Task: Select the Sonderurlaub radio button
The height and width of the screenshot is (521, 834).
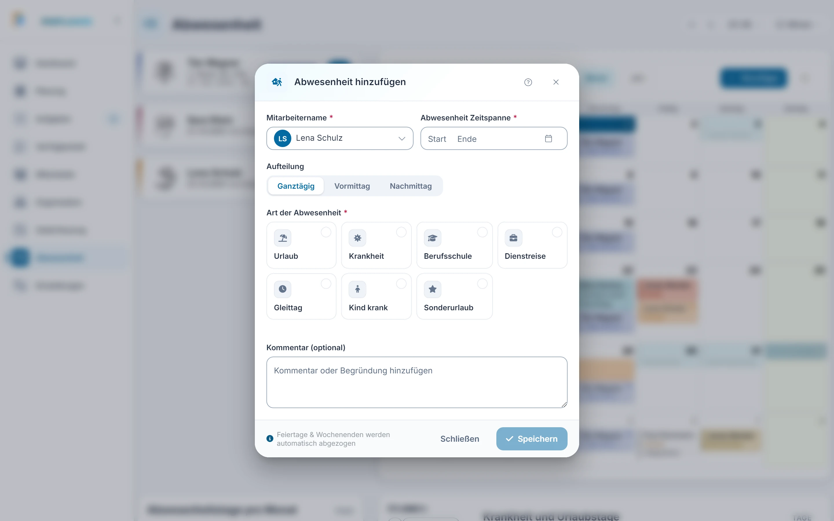Action: pos(482,284)
